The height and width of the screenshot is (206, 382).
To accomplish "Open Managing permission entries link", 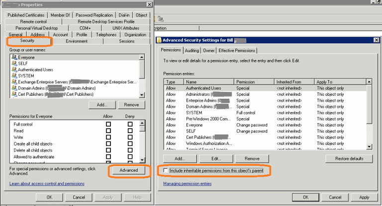I will [188, 184].
